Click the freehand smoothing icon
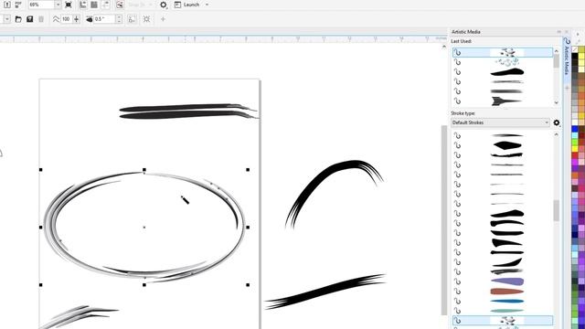Viewport: 585px width, 329px height. point(56,19)
